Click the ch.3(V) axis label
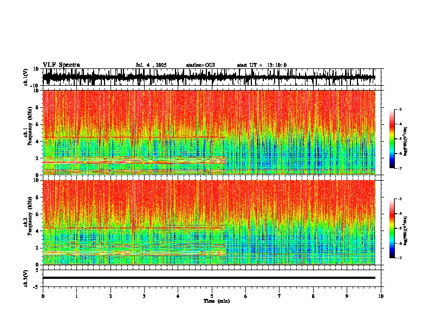Screen dimensions: 429x332 (26, 278)
